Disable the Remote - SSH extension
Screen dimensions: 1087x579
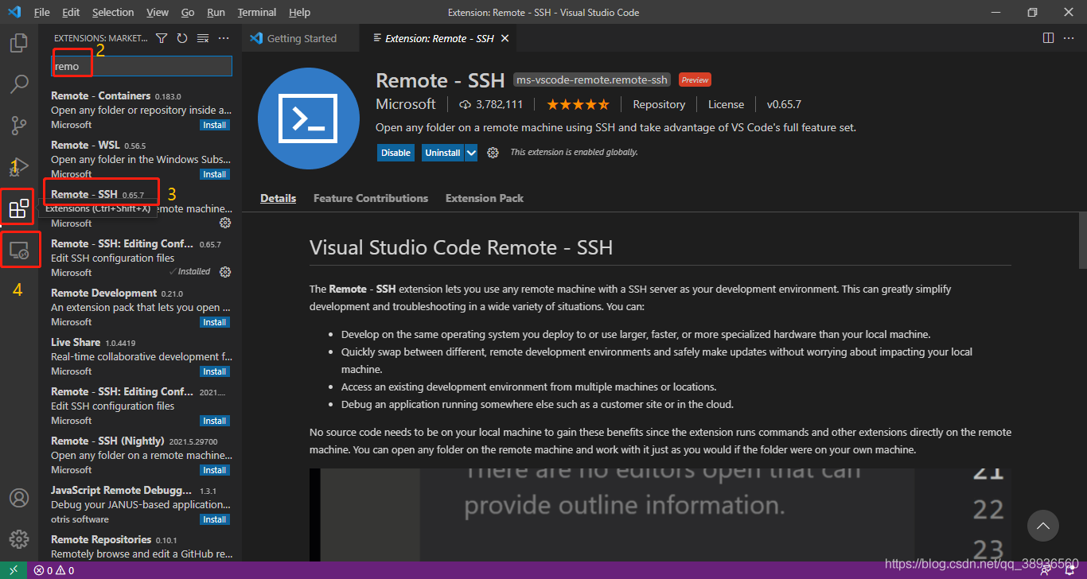tap(395, 153)
